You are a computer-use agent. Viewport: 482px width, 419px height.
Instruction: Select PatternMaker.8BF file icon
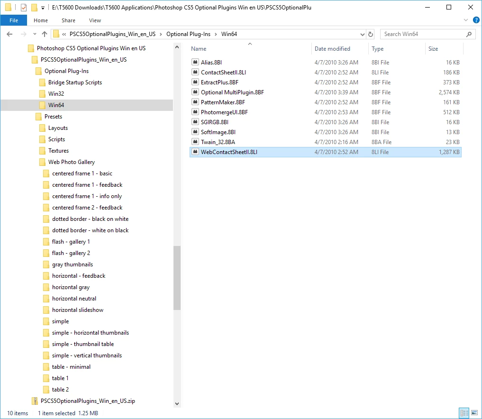tap(195, 102)
